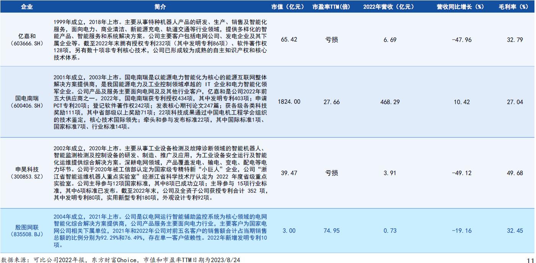Click the 企业 column header

click(27, 6)
